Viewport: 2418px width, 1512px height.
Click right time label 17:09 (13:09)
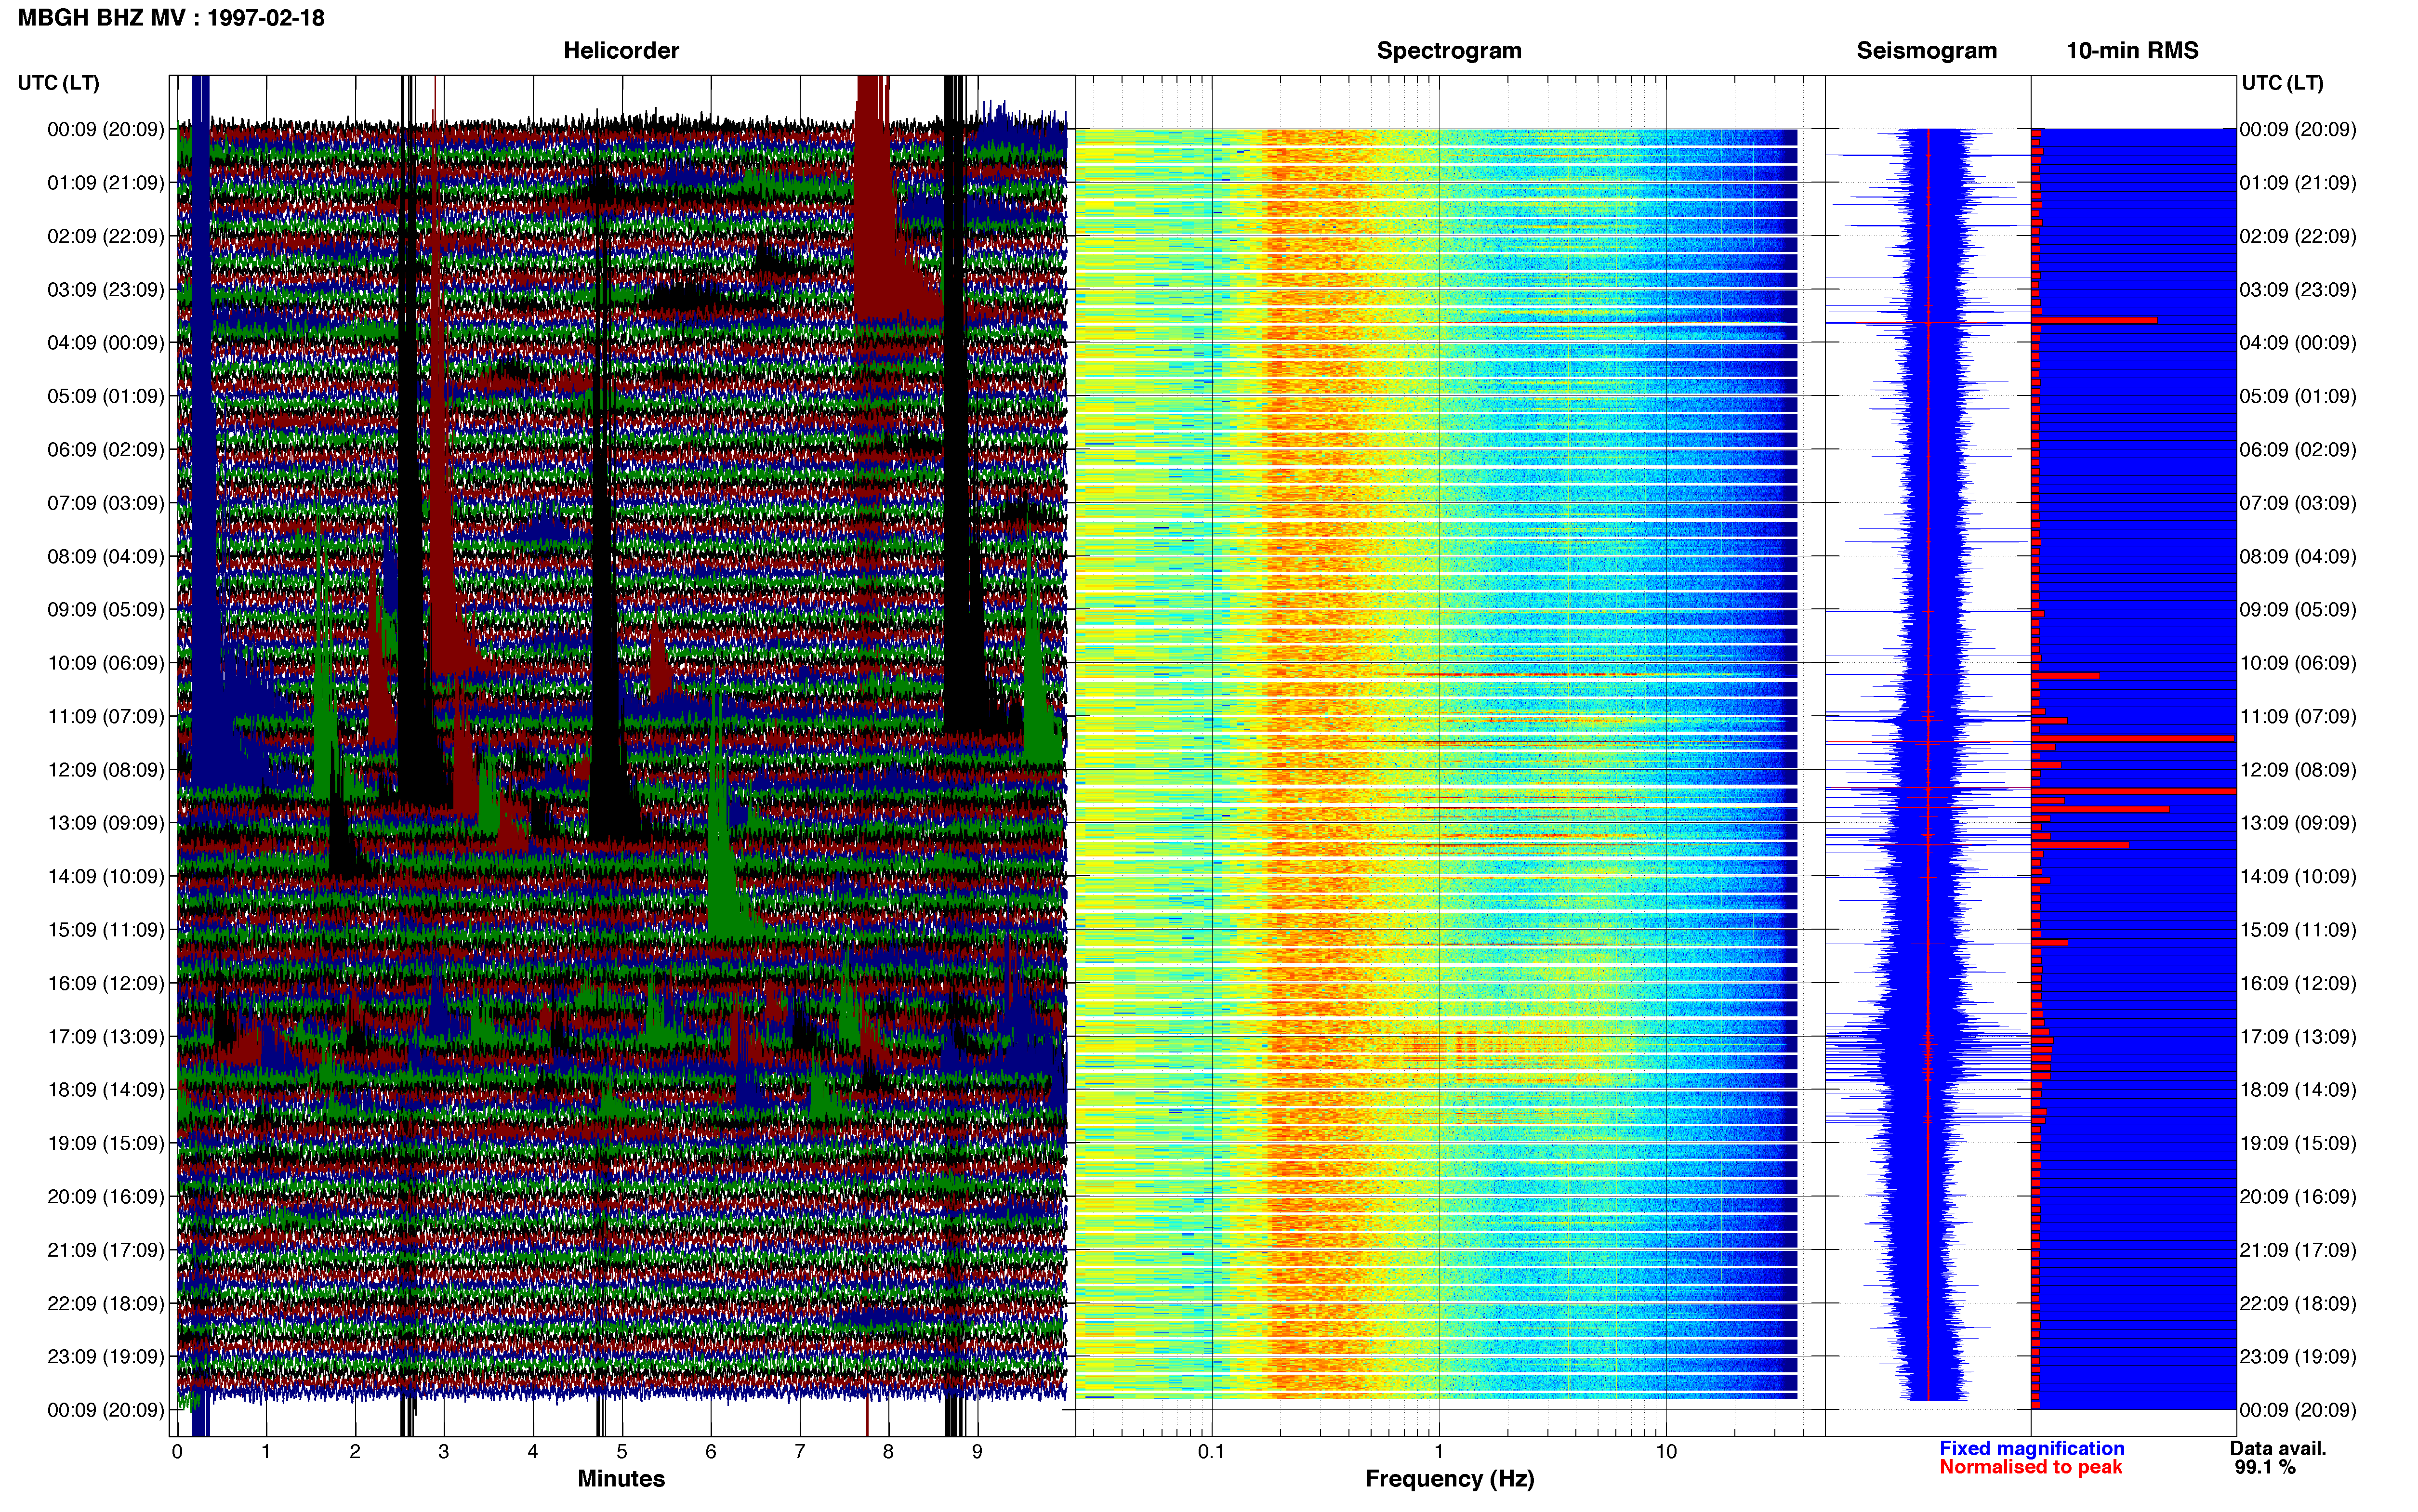pyautogui.click(x=2298, y=1037)
